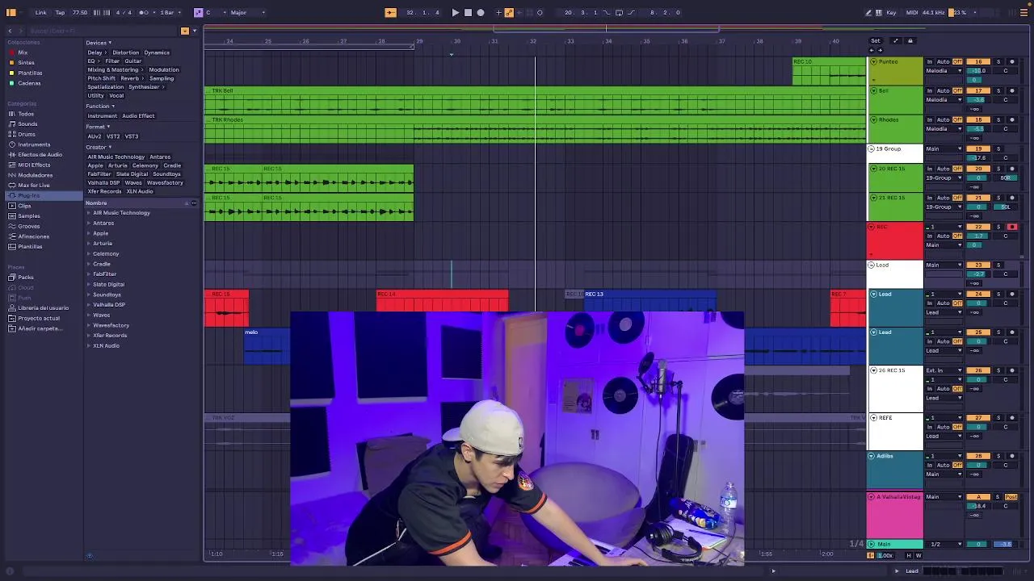Open the Plantillas collection
The image size is (1034, 581).
coord(30,73)
